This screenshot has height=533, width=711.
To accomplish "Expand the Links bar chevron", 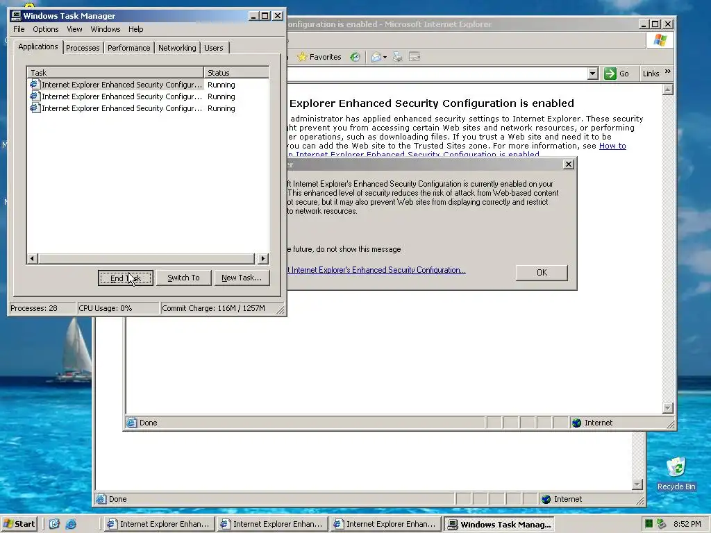I will (667, 71).
